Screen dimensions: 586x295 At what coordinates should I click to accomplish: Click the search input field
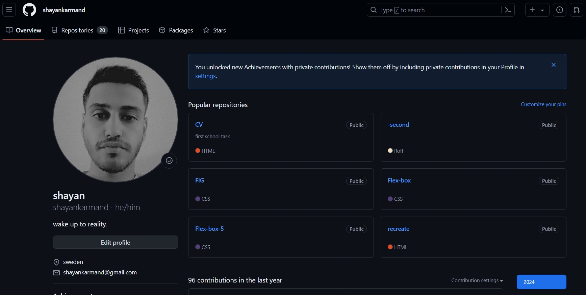(x=436, y=10)
